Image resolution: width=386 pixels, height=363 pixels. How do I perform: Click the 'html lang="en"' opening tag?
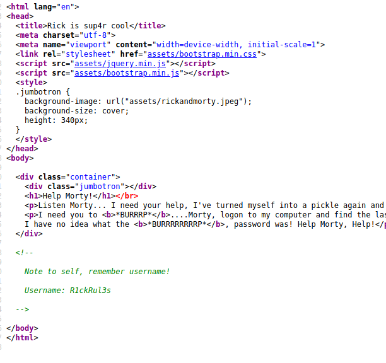tap(43, 7)
